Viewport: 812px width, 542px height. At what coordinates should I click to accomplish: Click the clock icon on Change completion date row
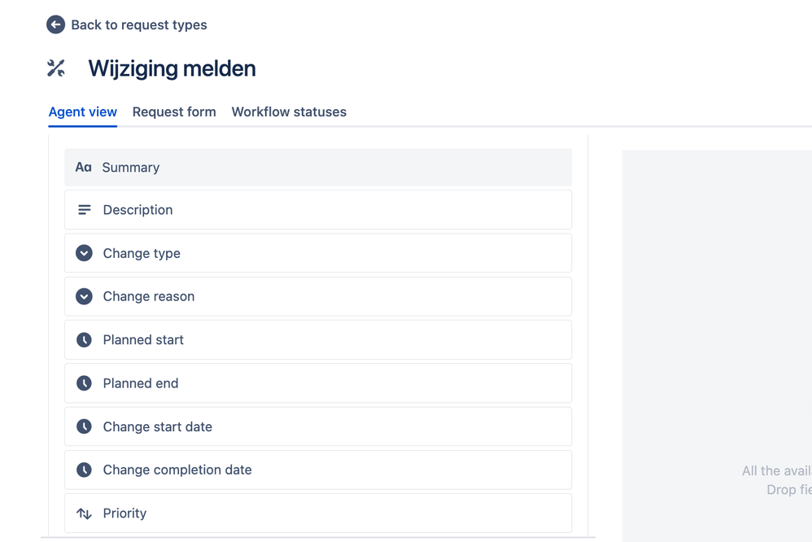tap(84, 470)
